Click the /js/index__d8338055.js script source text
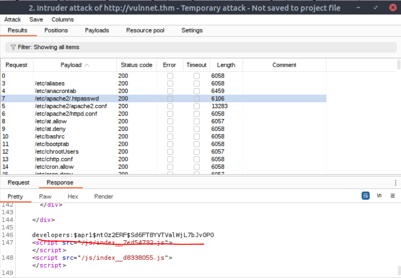Viewport: 401px width, 278px height. pos(123,258)
